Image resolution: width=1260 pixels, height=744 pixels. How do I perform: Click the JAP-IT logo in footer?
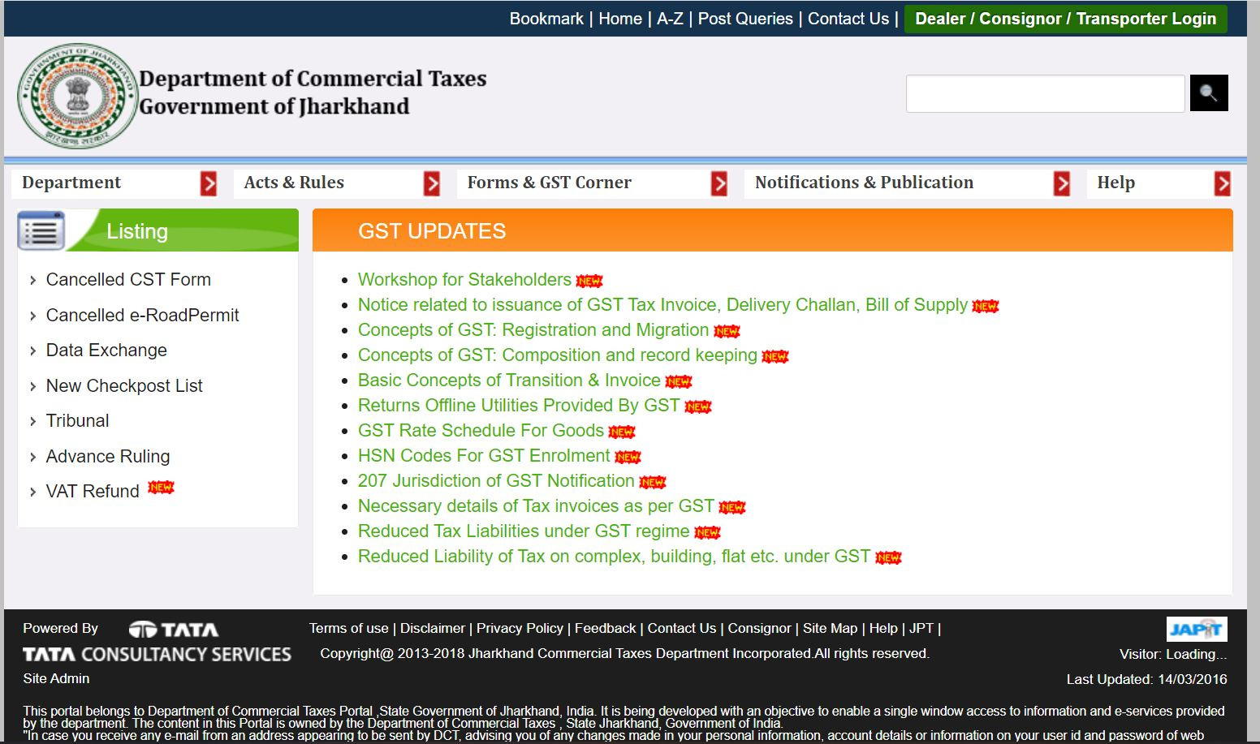click(x=1196, y=629)
